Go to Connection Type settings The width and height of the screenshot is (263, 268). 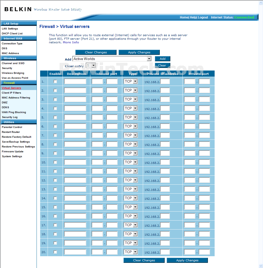coord(12,43)
